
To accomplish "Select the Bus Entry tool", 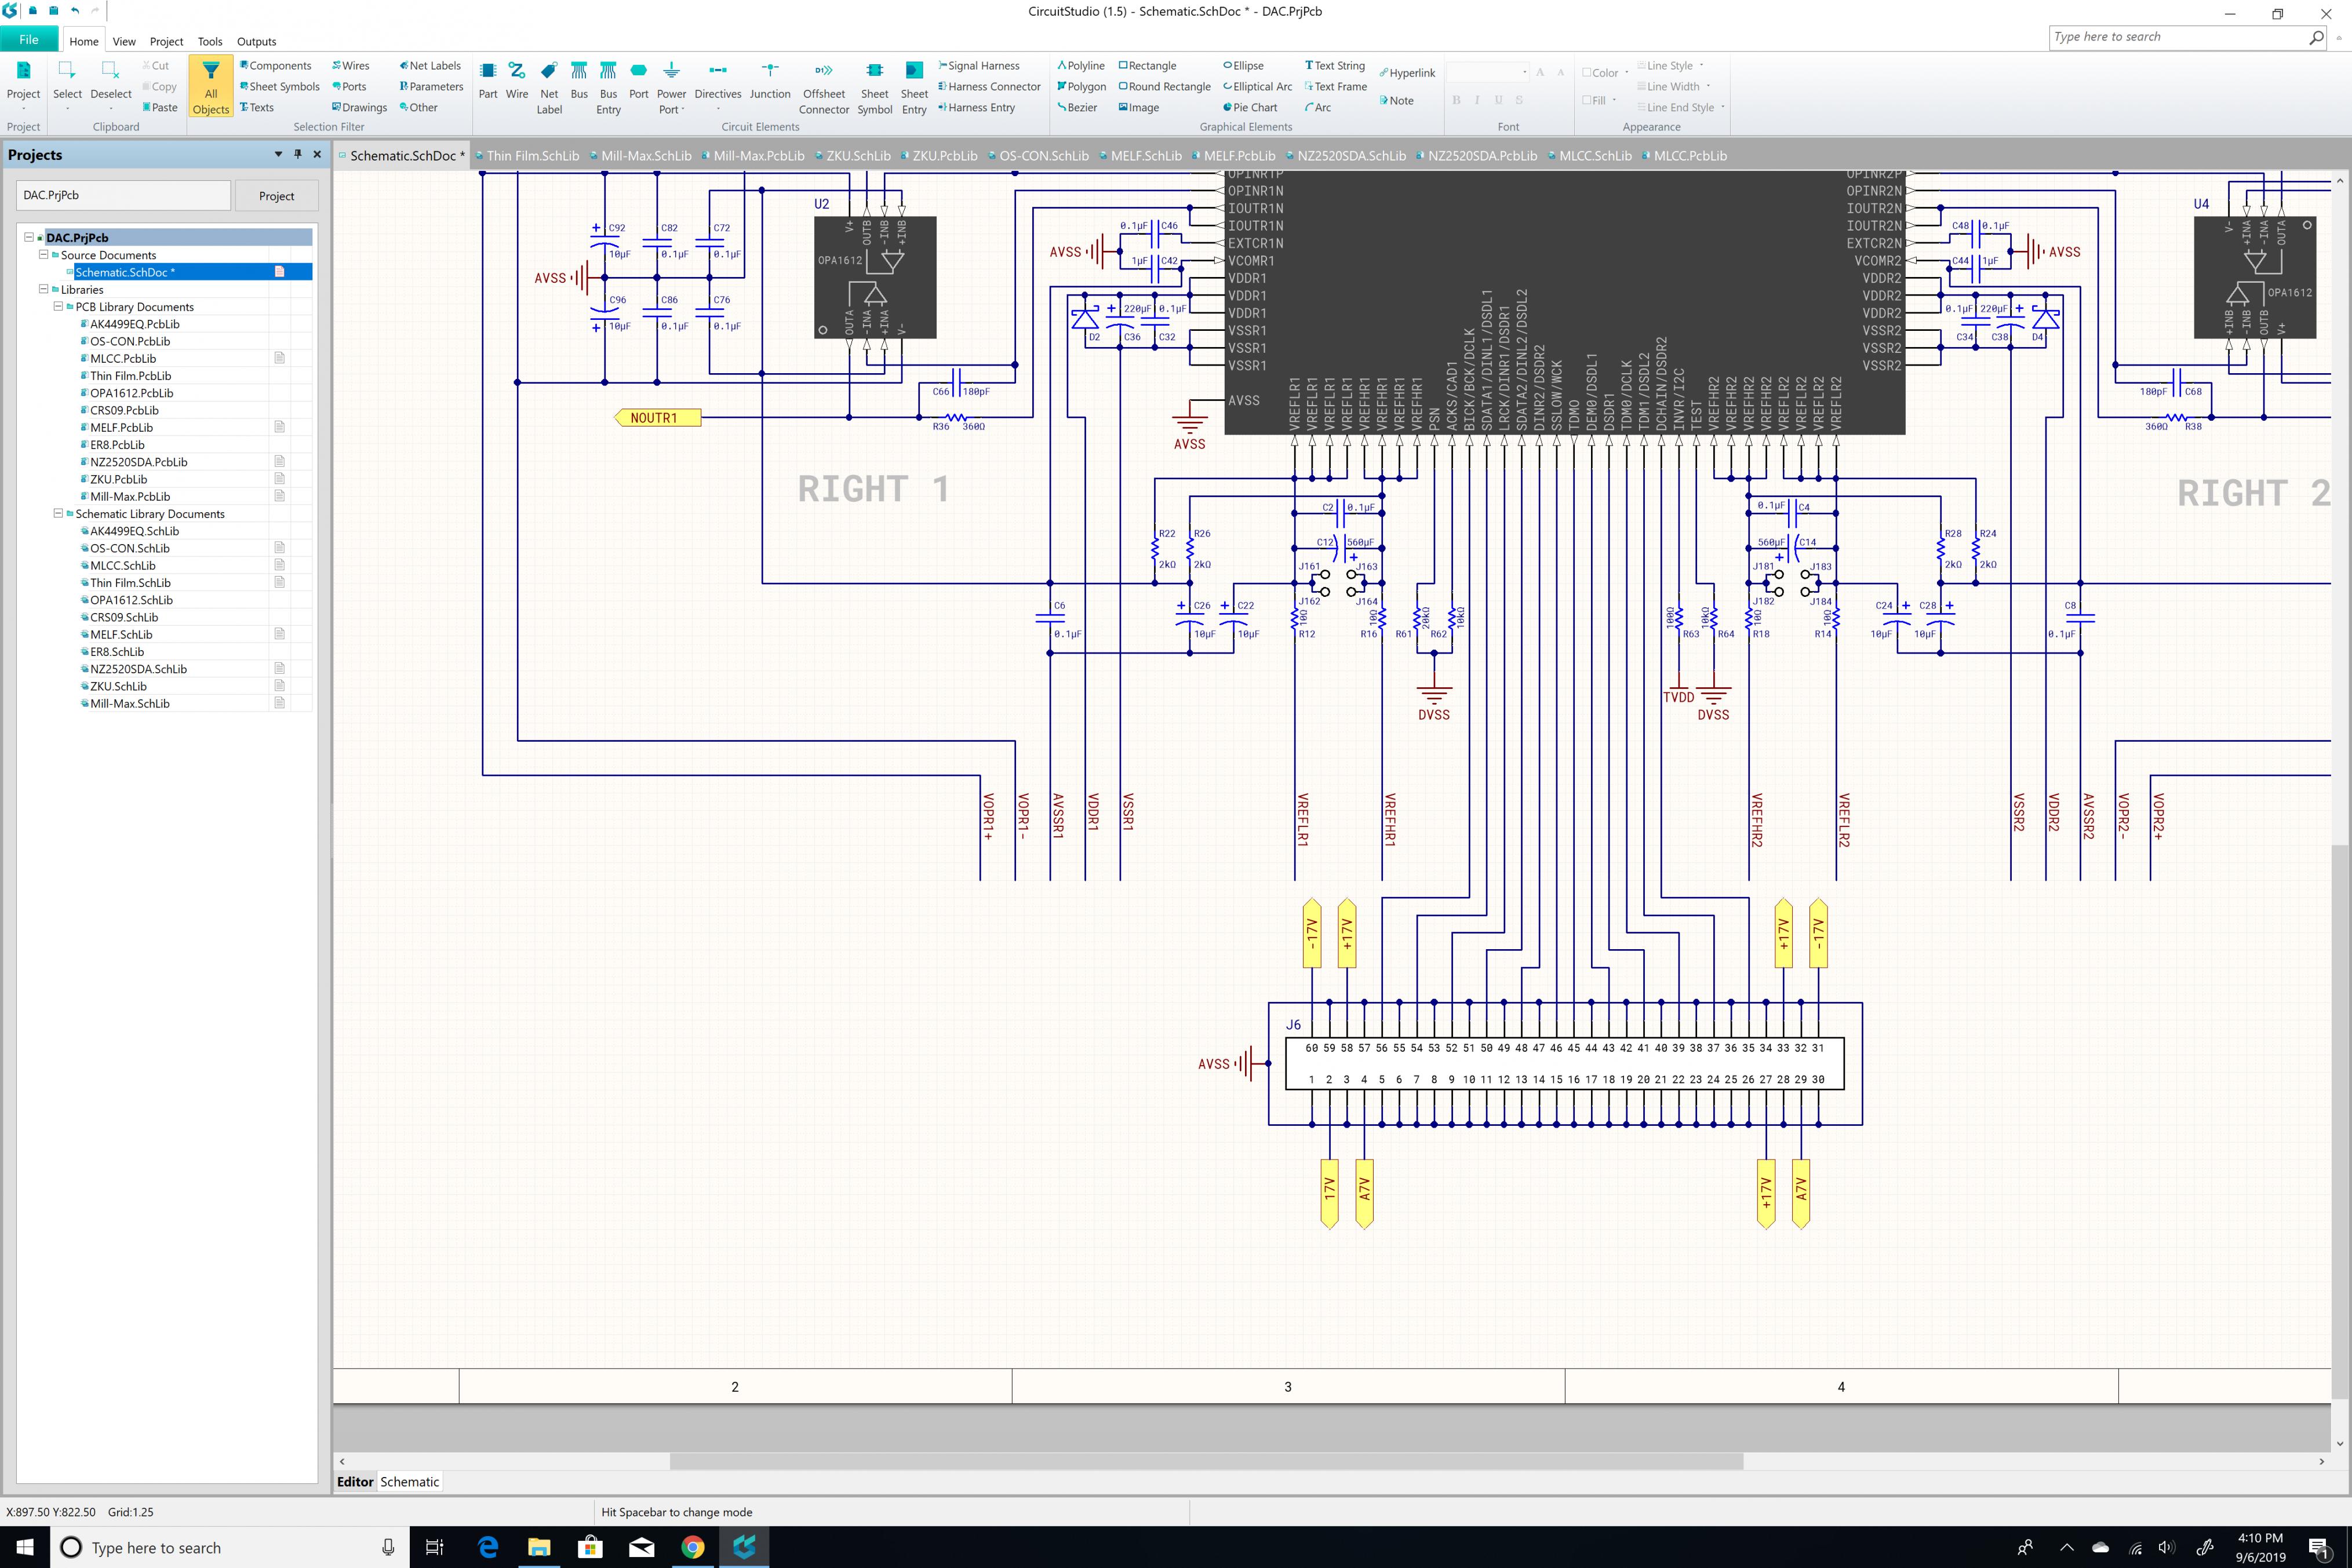I will (x=608, y=88).
